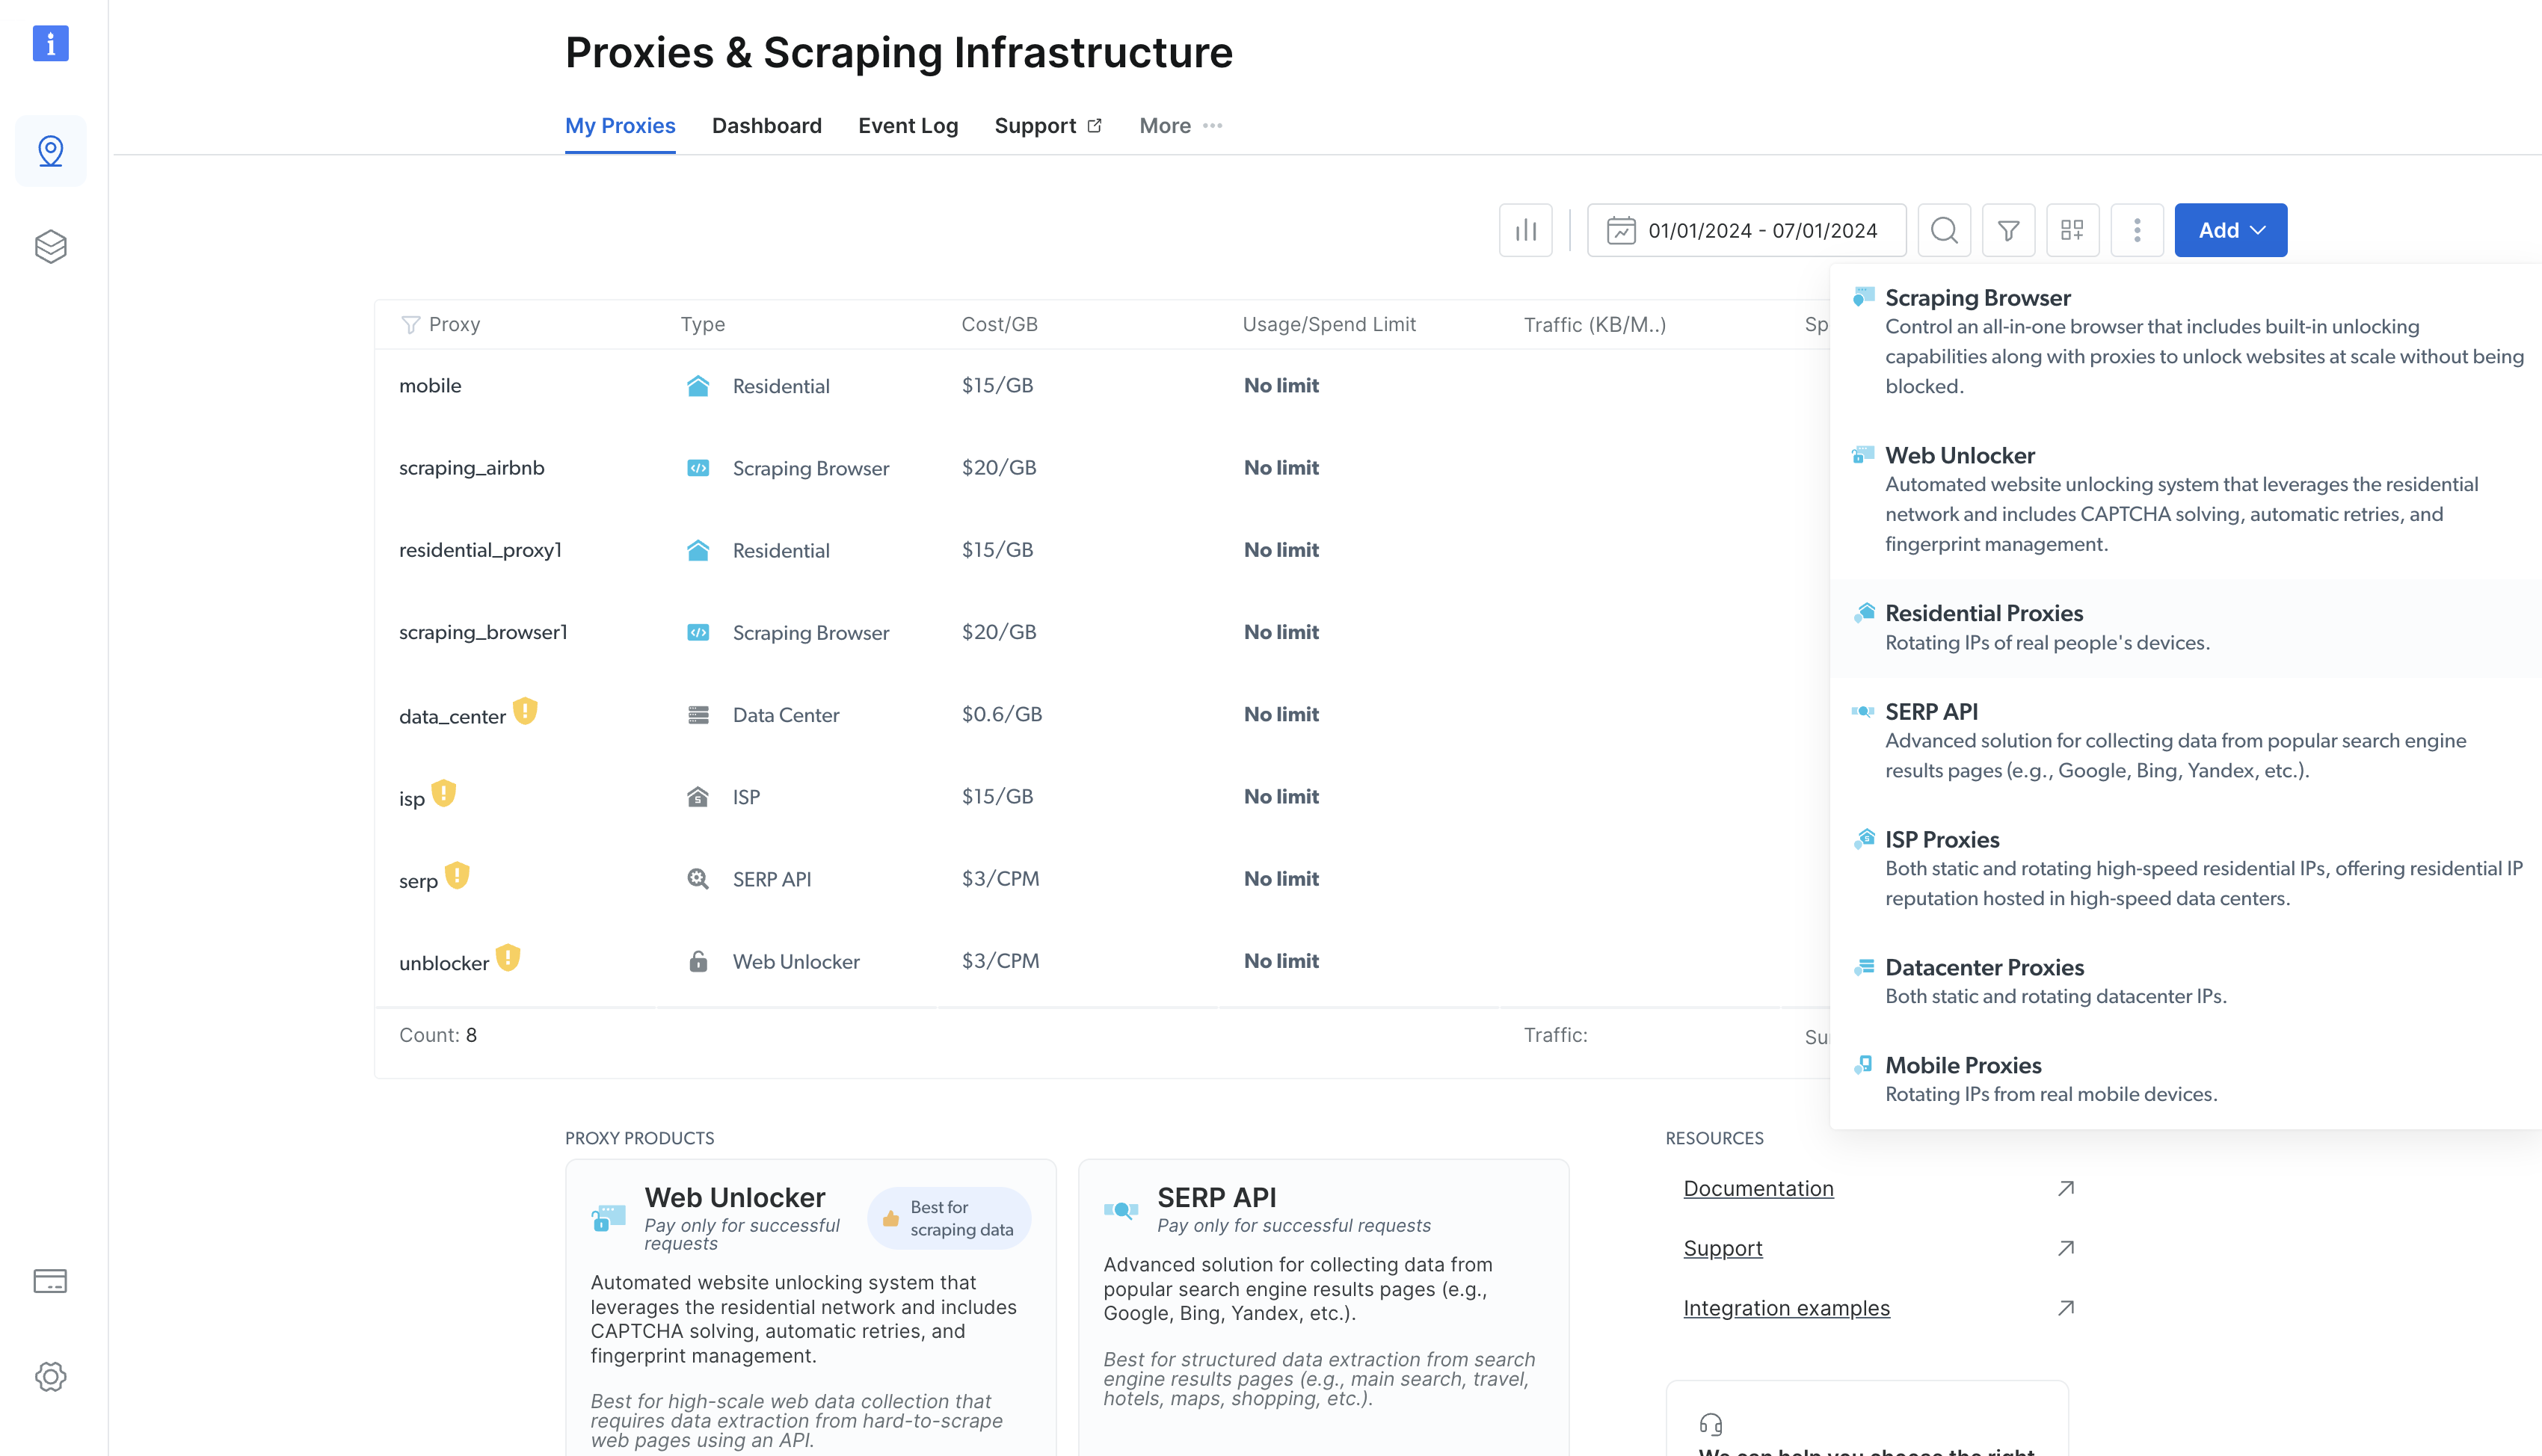Open the vertical three-dots options menu
The width and height of the screenshot is (2542, 1456).
[x=2137, y=230]
